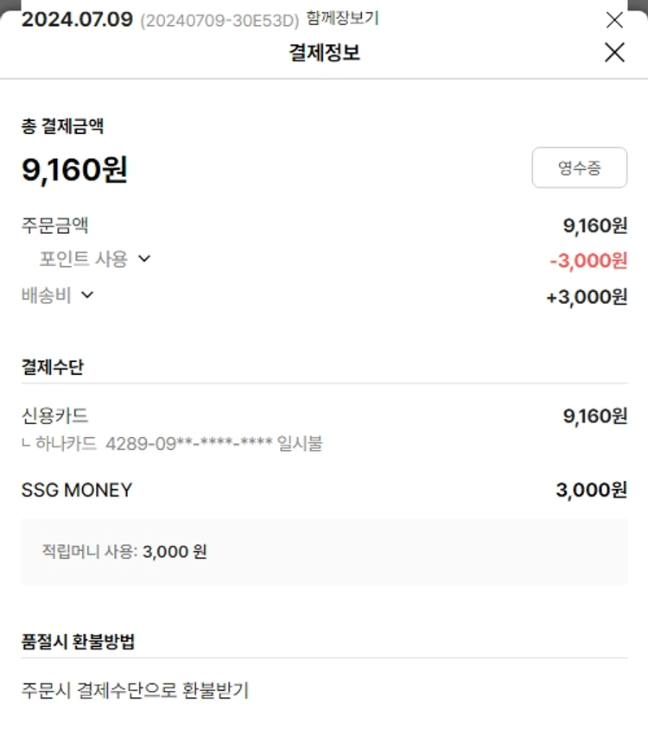Screen dimensions: 648x754
Task: Click order number 20240709-30E53D
Action: [x=219, y=20]
